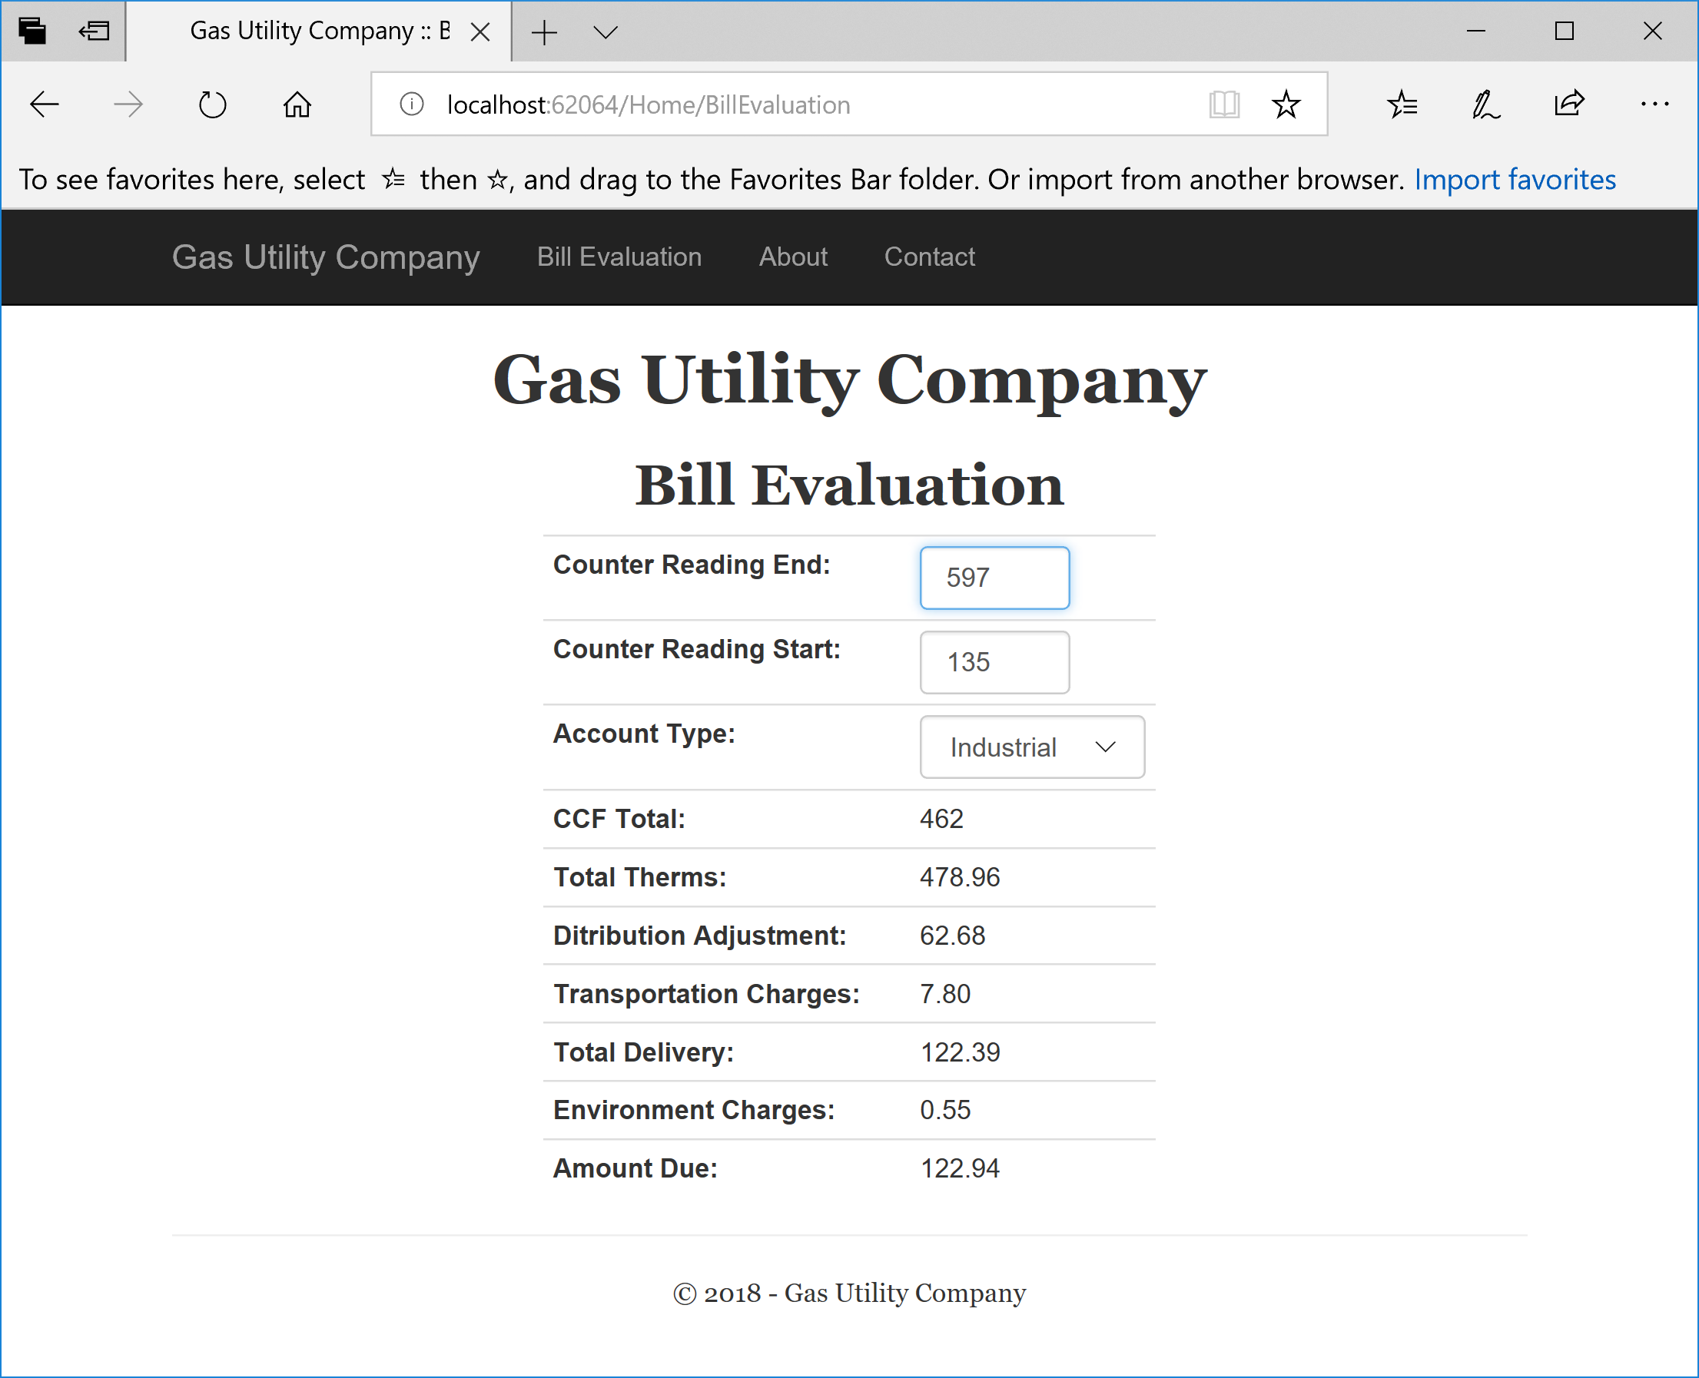The image size is (1699, 1378).
Task: Close the Gas Utility Company tab
Action: pyautogui.click(x=480, y=31)
